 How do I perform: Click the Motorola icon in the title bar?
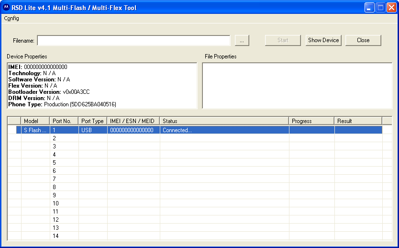click(x=6, y=7)
